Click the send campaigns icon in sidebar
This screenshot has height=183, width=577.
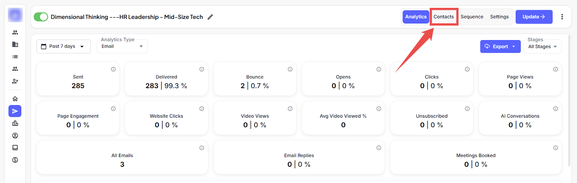15,111
